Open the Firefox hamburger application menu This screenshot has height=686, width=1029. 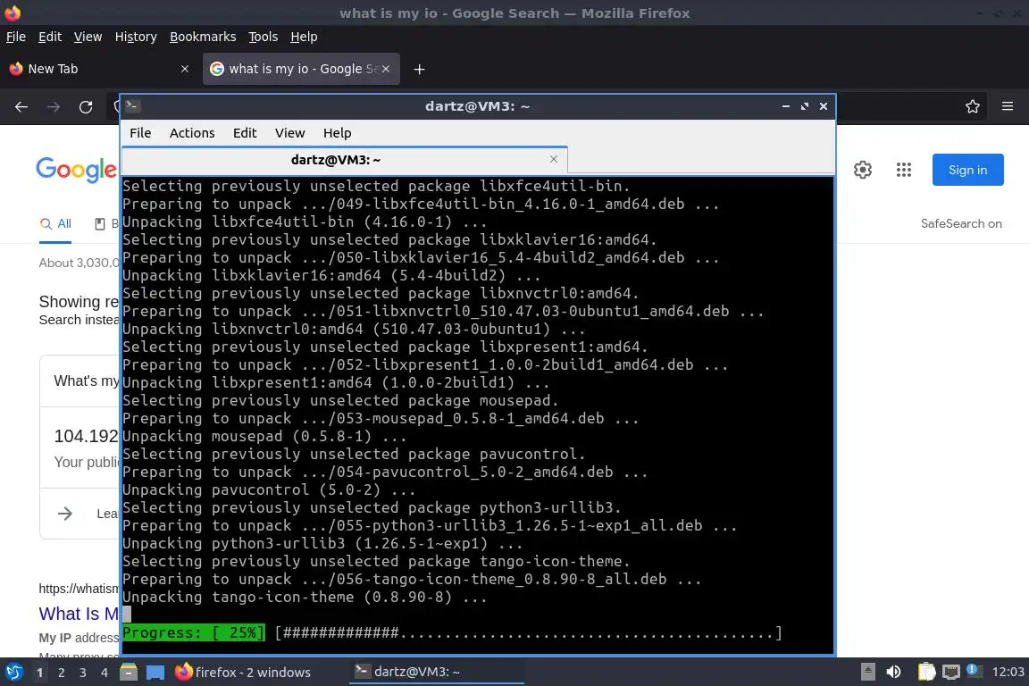(x=1008, y=106)
